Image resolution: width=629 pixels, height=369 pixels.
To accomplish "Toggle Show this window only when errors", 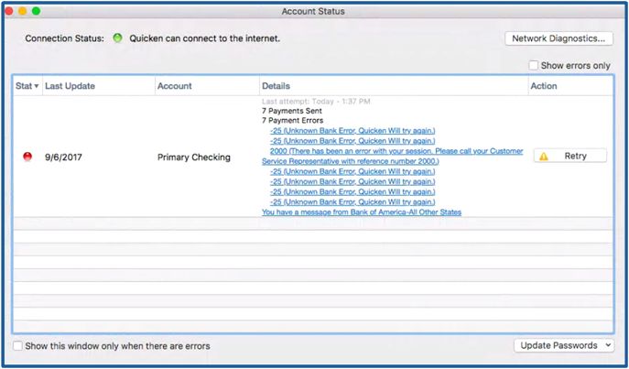I will pyautogui.click(x=18, y=346).
